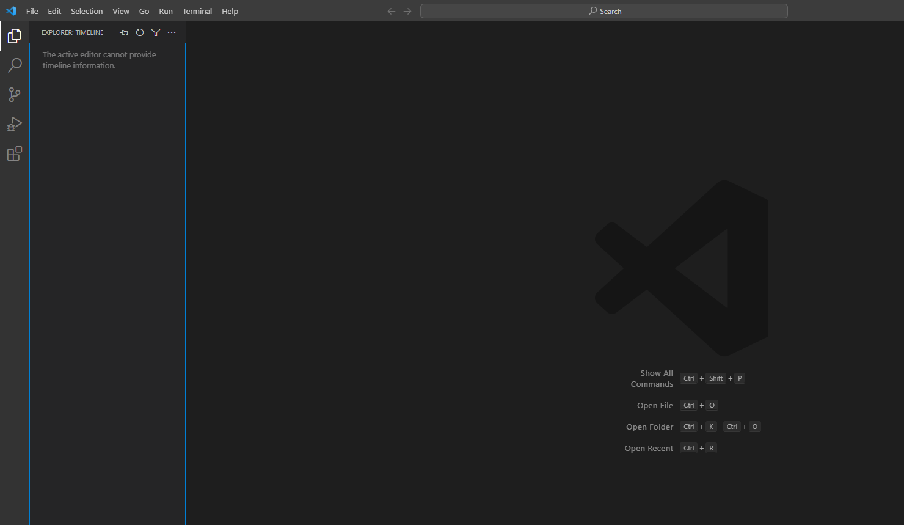Open the File menu
Viewport: 904px width, 525px height.
pyautogui.click(x=32, y=11)
